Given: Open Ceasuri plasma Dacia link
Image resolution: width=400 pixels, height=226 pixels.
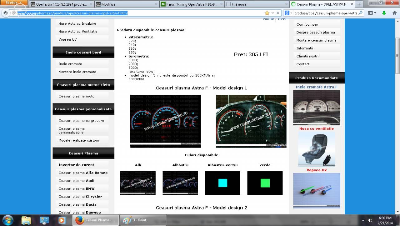Looking at the screenshot, I should [x=77, y=205].
